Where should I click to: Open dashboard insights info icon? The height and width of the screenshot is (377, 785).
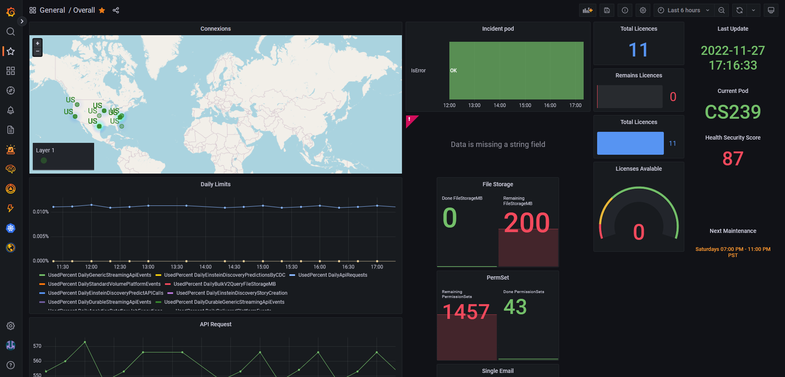[x=625, y=10]
